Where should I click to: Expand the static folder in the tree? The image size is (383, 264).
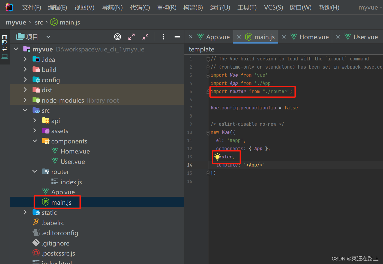[x=25, y=212]
